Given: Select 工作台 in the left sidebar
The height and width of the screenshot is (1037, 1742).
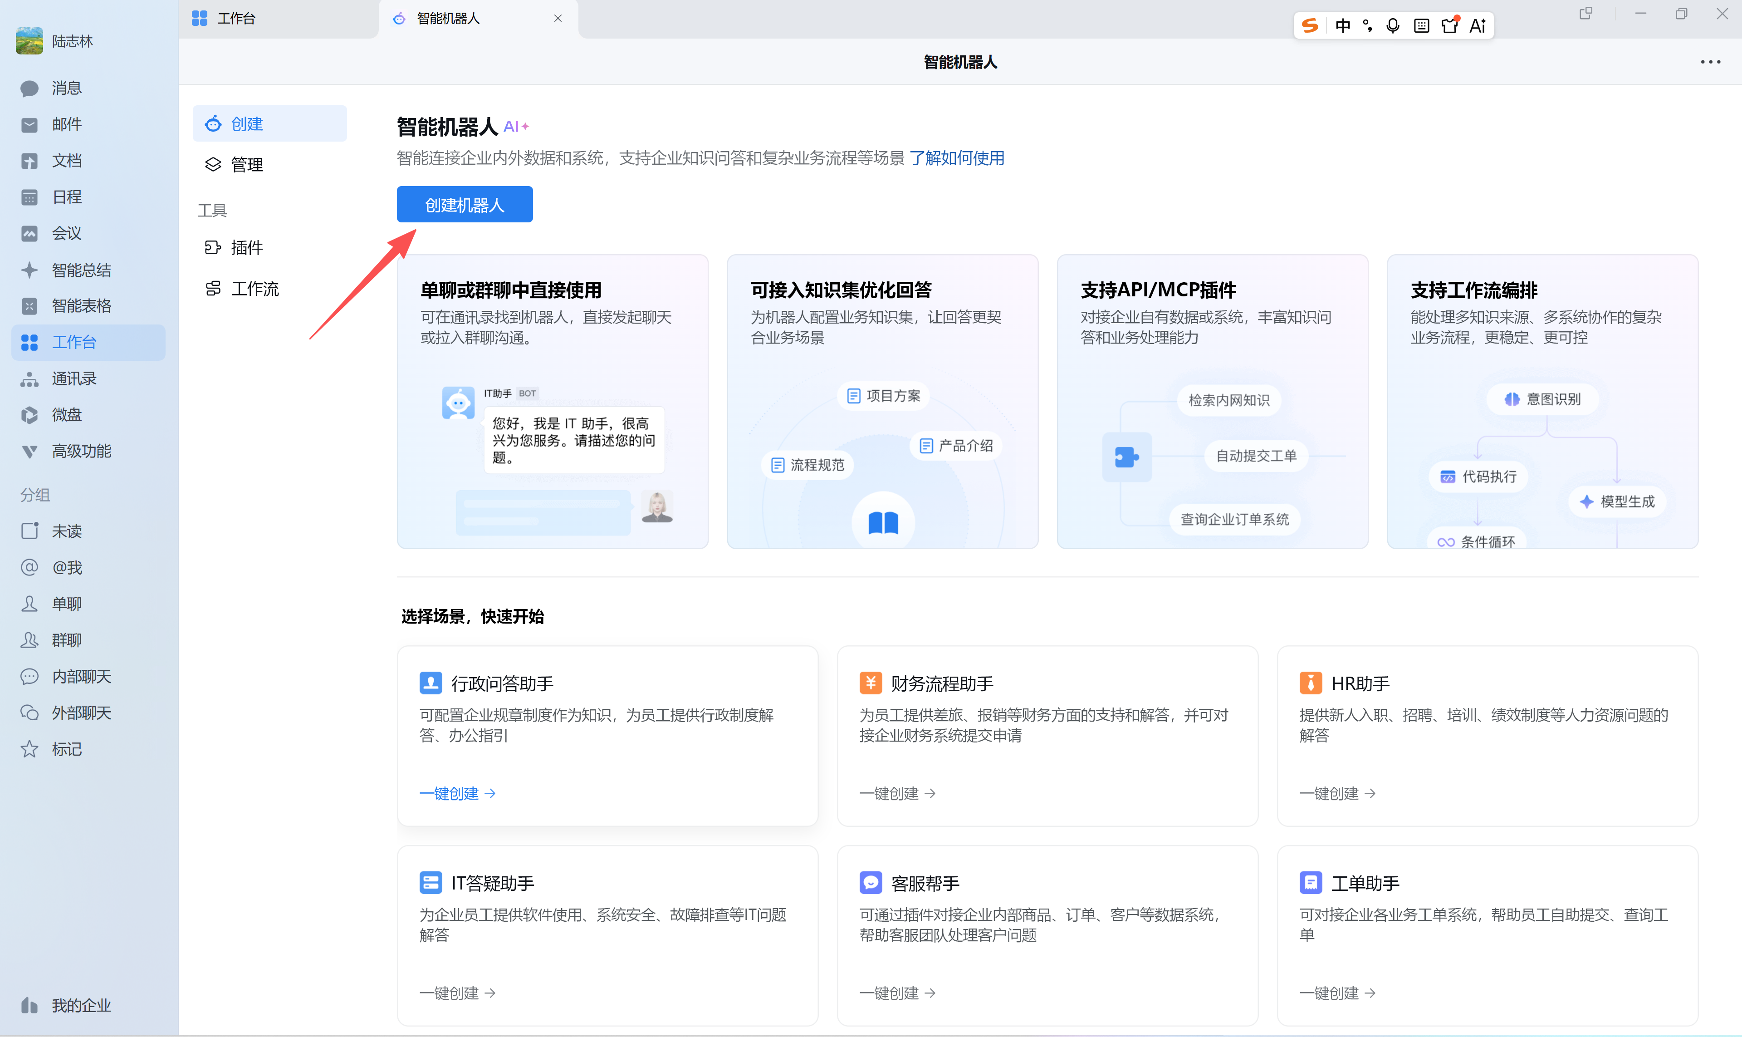Looking at the screenshot, I should tap(88, 342).
